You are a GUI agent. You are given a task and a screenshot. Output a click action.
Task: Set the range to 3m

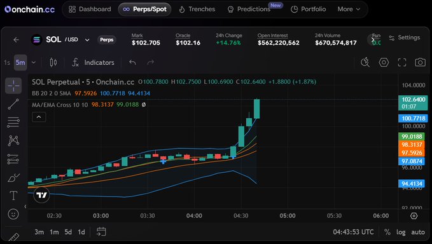click(39, 232)
